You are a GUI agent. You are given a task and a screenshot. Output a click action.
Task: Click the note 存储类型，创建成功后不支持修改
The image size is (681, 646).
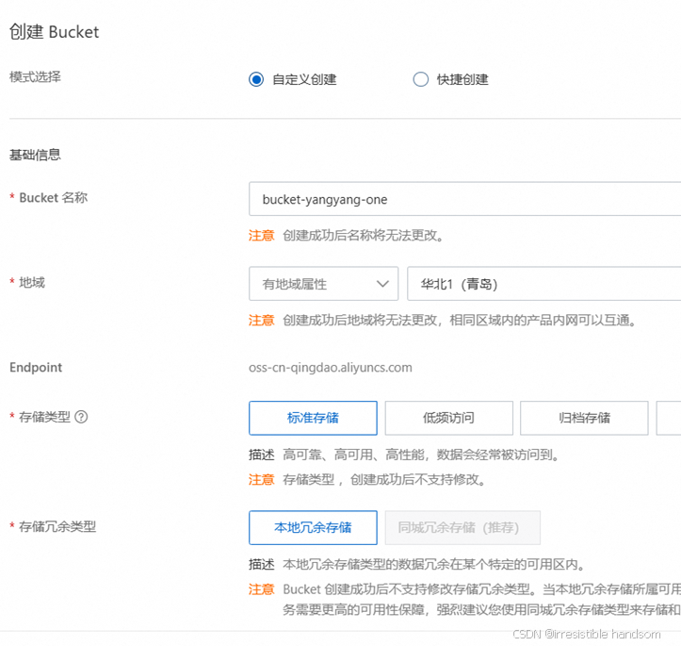(x=384, y=479)
